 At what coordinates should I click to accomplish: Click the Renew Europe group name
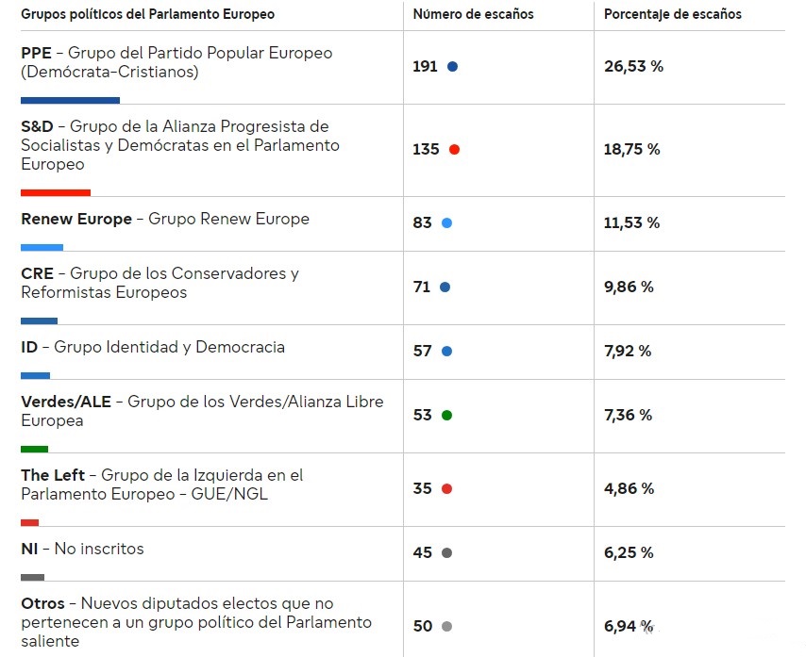click(76, 219)
